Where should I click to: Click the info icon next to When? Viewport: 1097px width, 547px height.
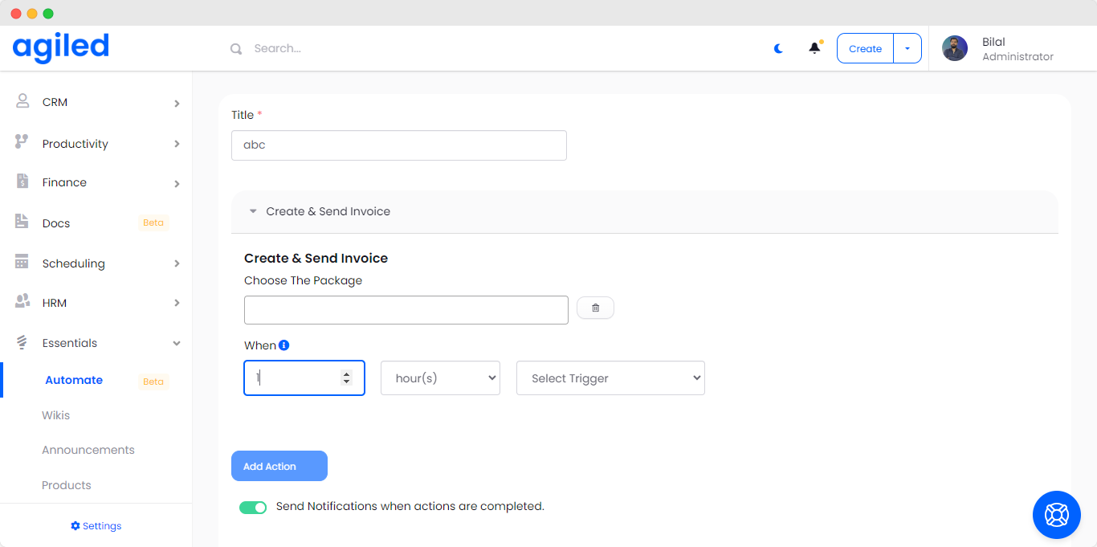click(x=283, y=345)
